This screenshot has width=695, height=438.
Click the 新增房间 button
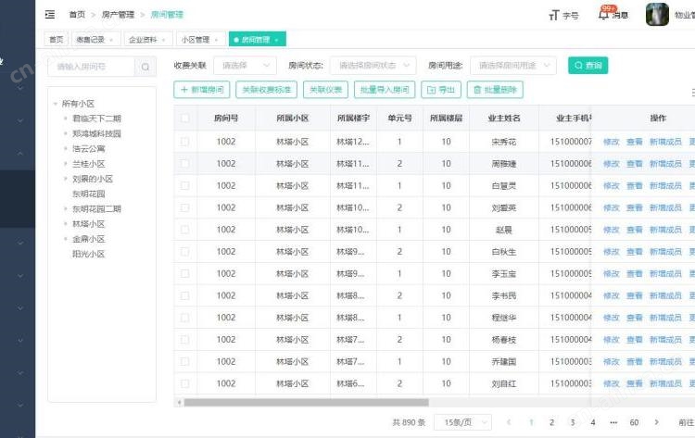tap(201, 90)
